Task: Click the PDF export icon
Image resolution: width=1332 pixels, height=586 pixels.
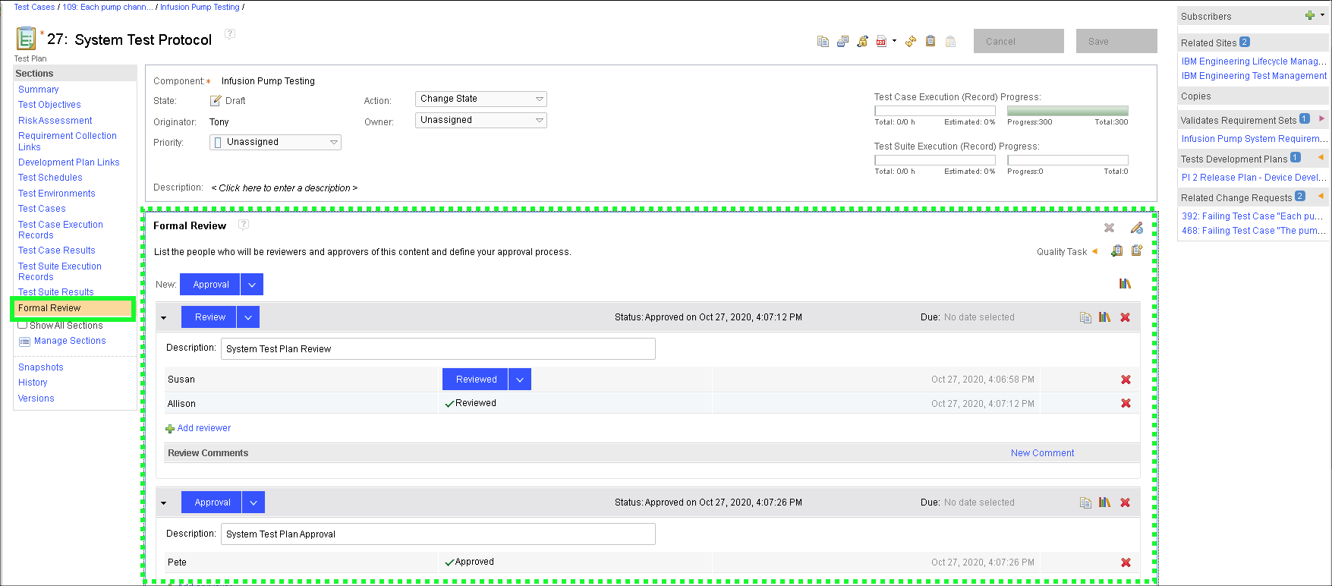Action: 881,42
